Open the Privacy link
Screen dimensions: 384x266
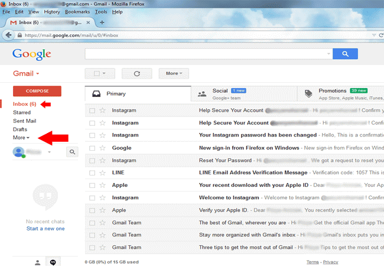[330, 262]
